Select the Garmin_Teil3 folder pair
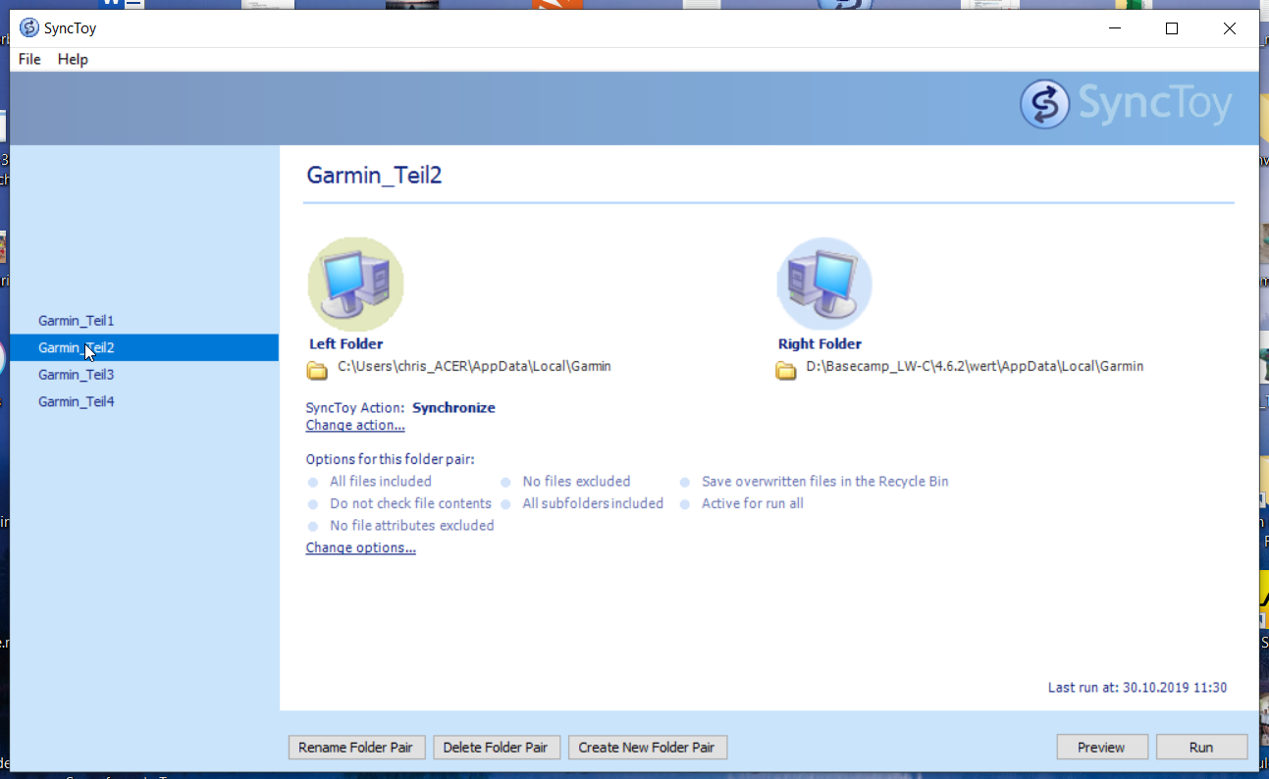Image resolution: width=1269 pixels, height=779 pixels. [x=144, y=375]
